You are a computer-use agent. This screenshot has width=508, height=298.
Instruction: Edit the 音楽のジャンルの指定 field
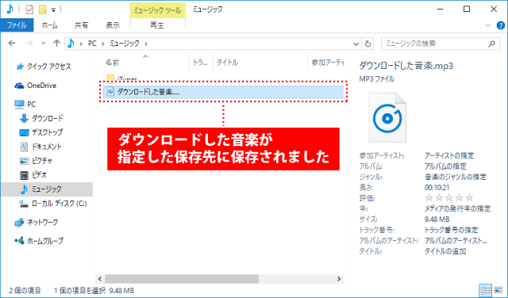(x=456, y=178)
